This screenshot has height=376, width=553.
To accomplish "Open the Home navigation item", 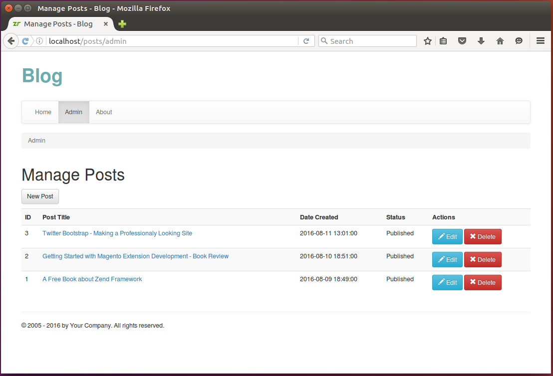I will pos(43,112).
